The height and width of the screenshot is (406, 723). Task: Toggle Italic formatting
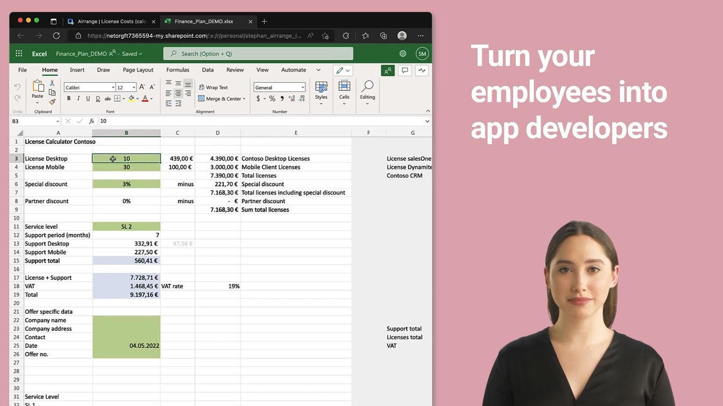pyautogui.click(x=78, y=99)
